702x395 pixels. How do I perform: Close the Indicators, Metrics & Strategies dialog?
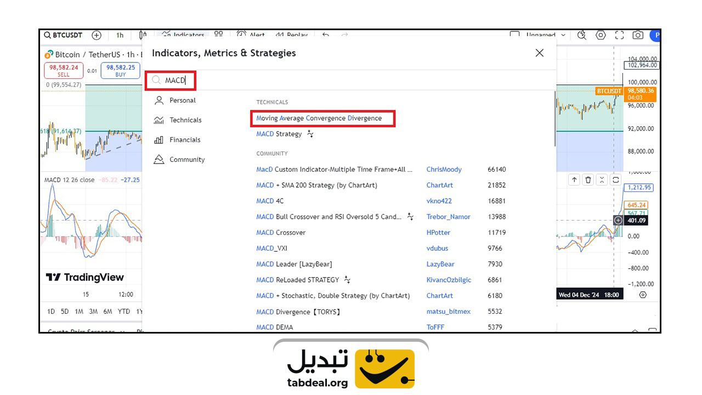tap(540, 53)
